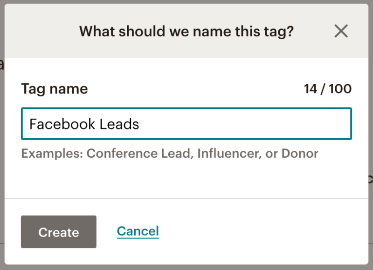
Task: Abort tag creation via Cancel
Action: pyautogui.click(x=138, y=231)
